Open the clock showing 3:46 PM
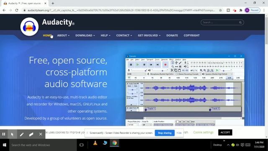 pos(259,145)
